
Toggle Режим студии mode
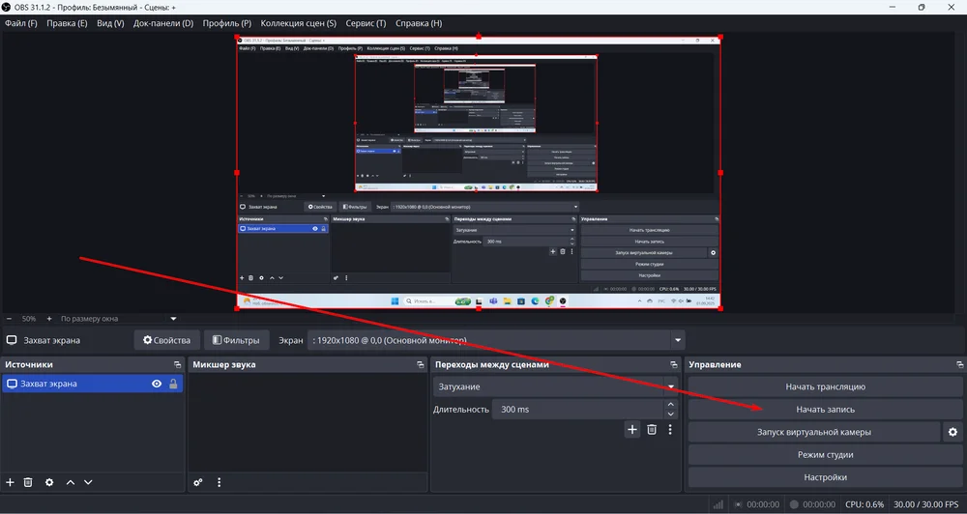coord(825,454)
